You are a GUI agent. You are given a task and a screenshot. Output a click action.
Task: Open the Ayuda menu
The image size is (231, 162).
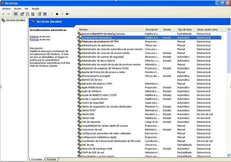pyautogui.click(x=35, y=9)
